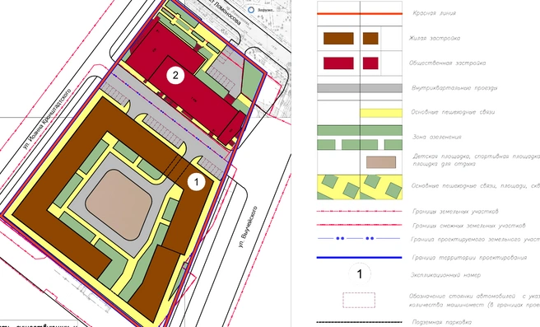Click the dashed parking designation rectangle in the legend
The width and height of the screenshot is (540, 327).
(x=359, y=300)
